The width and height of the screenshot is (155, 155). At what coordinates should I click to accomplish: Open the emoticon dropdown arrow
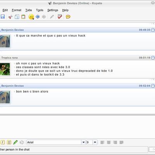[33, 19]
